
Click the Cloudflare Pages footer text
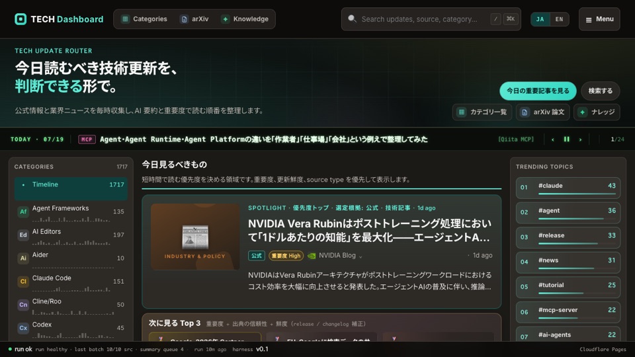tap(603, 349)
